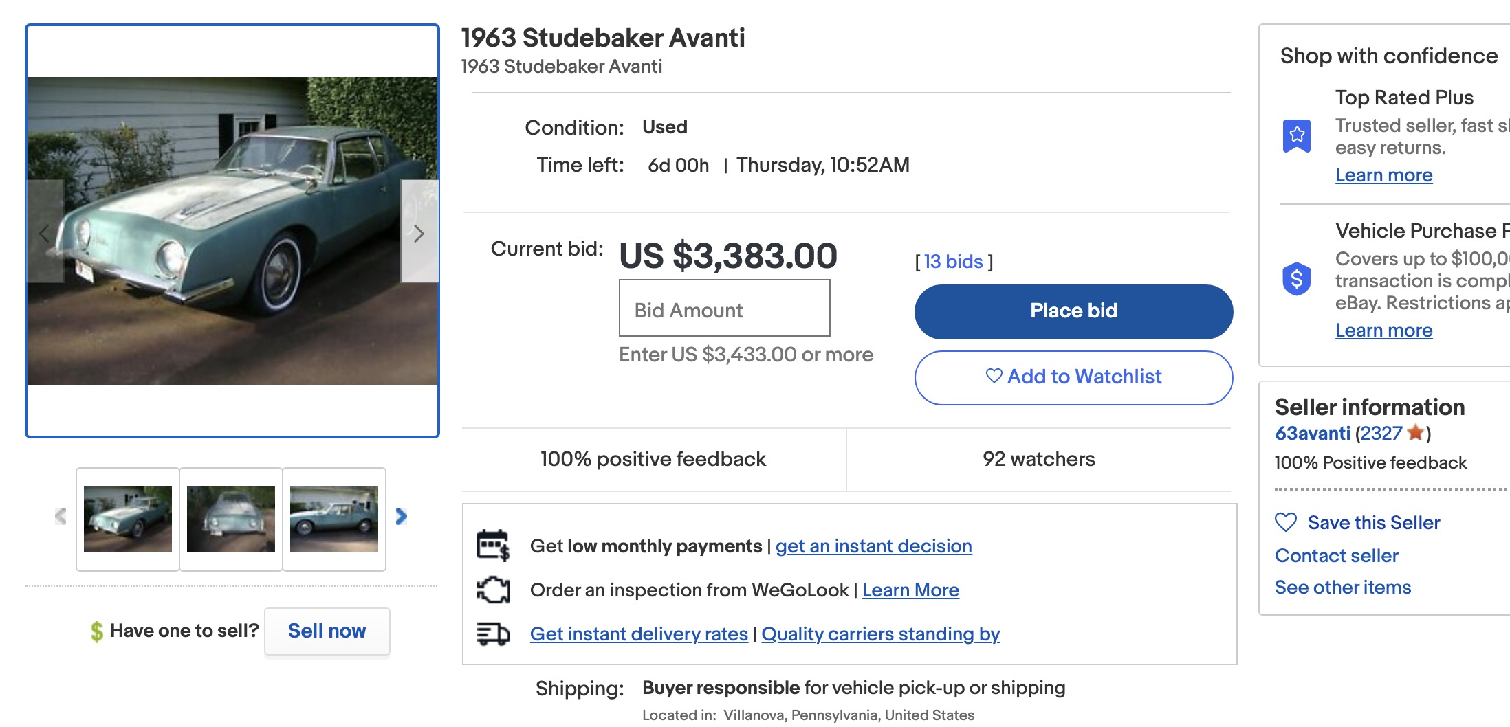Click the WeGoLook inspection engine icon
Screen dimensions: 1510x727
[493, 590]
